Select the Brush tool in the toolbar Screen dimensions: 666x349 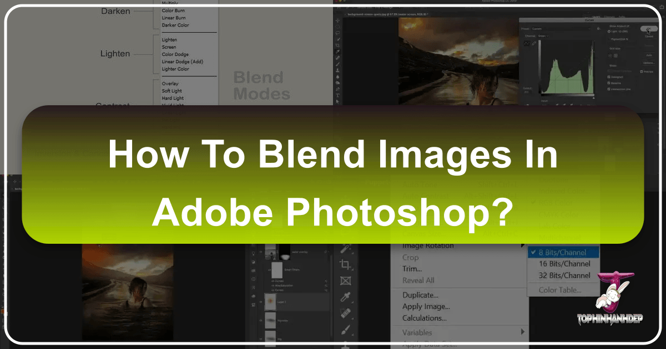337,63
